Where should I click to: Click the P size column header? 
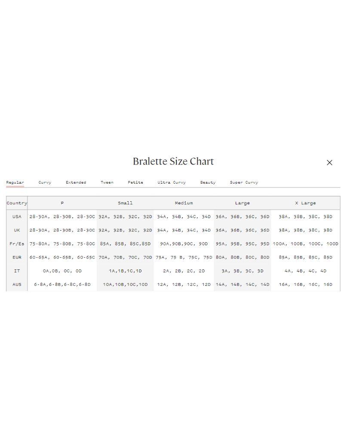pos(62,203)
